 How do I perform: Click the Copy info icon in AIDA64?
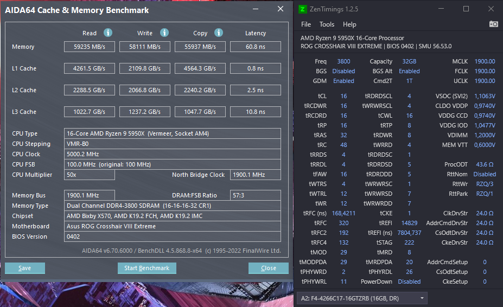[219, 33]
